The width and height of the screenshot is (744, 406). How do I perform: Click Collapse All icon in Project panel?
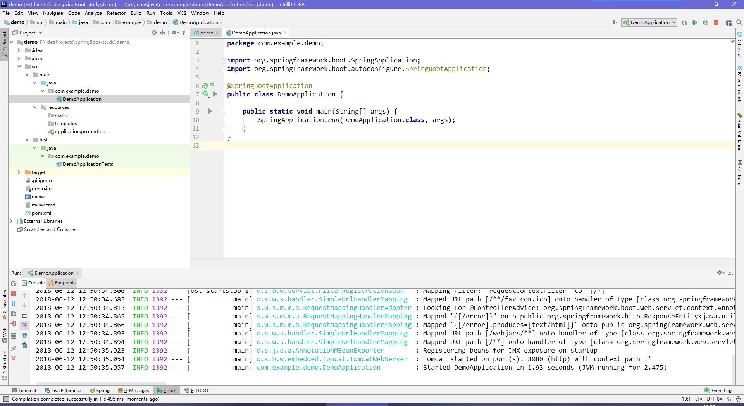coord(163,33)
